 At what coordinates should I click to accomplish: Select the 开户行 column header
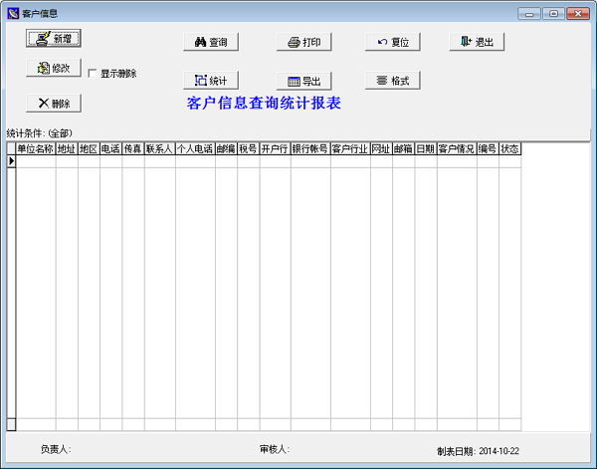point(276,148)
